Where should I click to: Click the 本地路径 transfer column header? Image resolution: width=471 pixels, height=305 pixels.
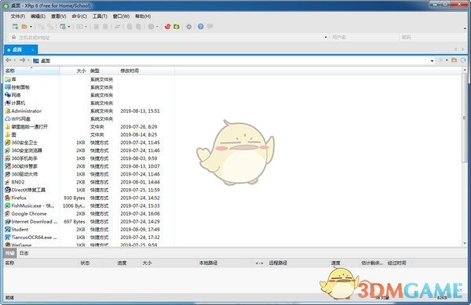208,263
